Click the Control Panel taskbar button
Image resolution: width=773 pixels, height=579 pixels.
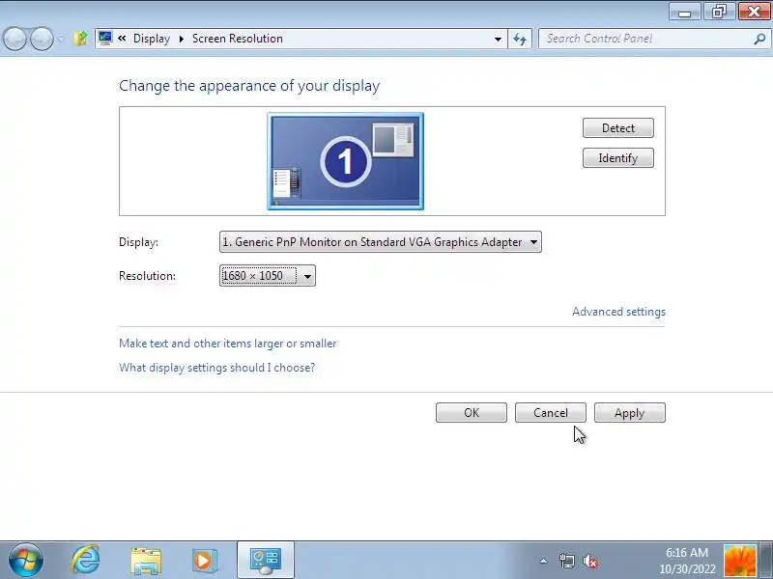(x=266, y=561)
